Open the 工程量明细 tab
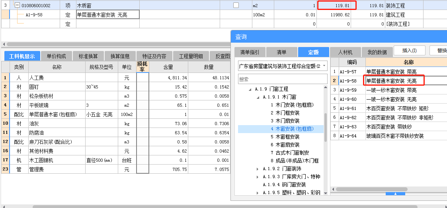The image size is (447, 208). [190, 56]
